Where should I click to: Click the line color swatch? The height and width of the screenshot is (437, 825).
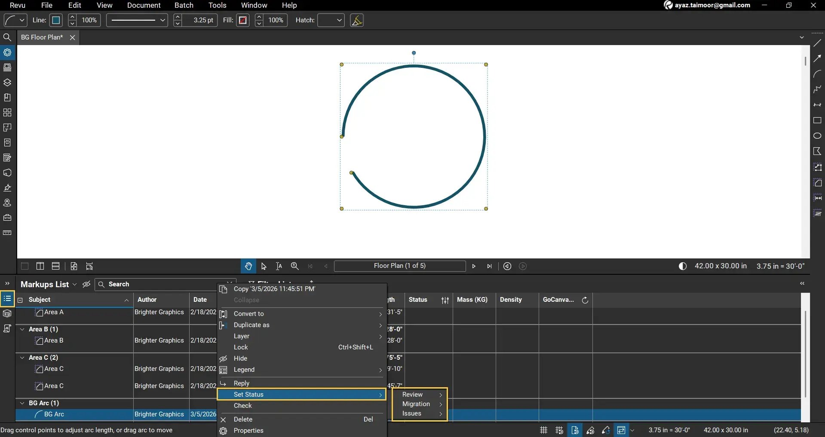[x=56, y=20]
